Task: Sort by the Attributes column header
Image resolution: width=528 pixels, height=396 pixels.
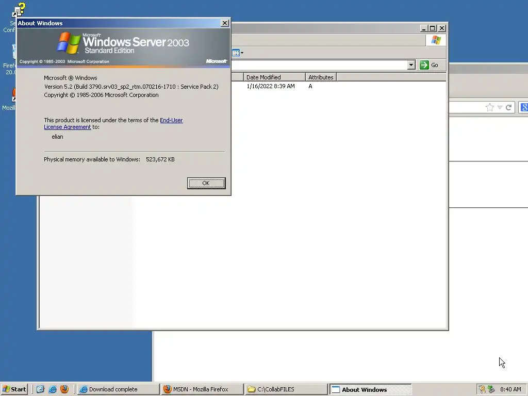Action: 321,77
